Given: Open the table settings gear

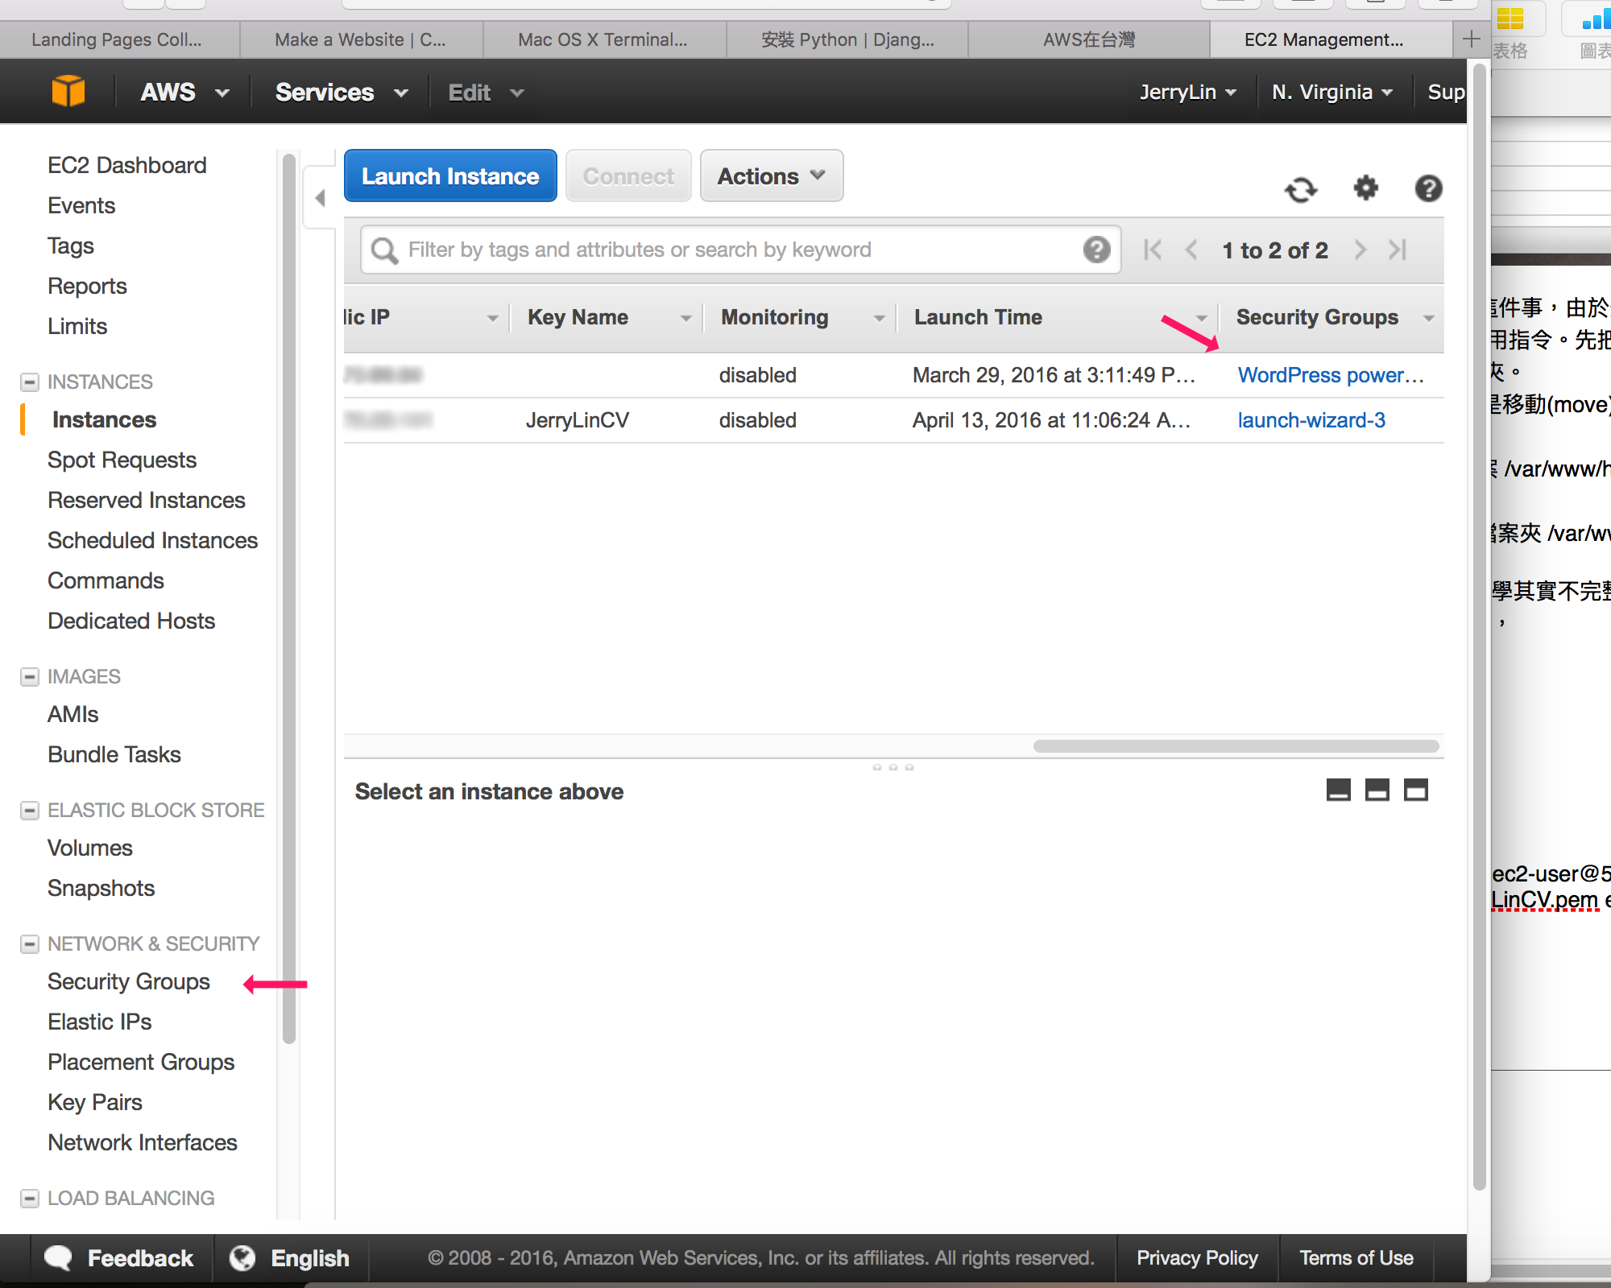Looking at the screenshot, I should (x=1365, y=188).
